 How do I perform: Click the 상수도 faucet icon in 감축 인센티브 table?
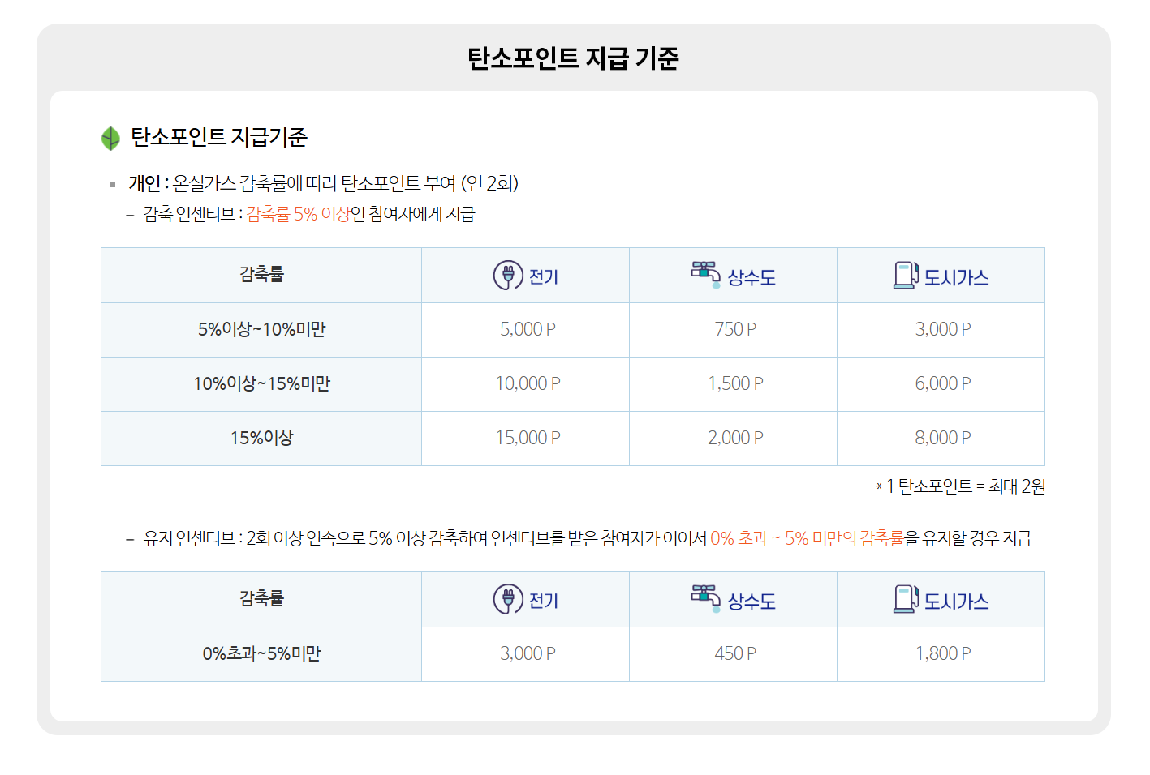[x=705, y=275]
